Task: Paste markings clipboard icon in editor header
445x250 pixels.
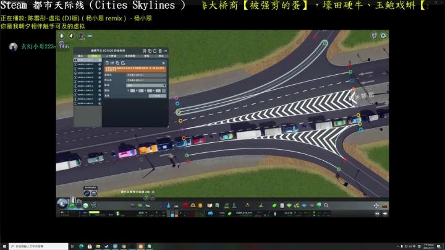Action: tap(155, 51)
